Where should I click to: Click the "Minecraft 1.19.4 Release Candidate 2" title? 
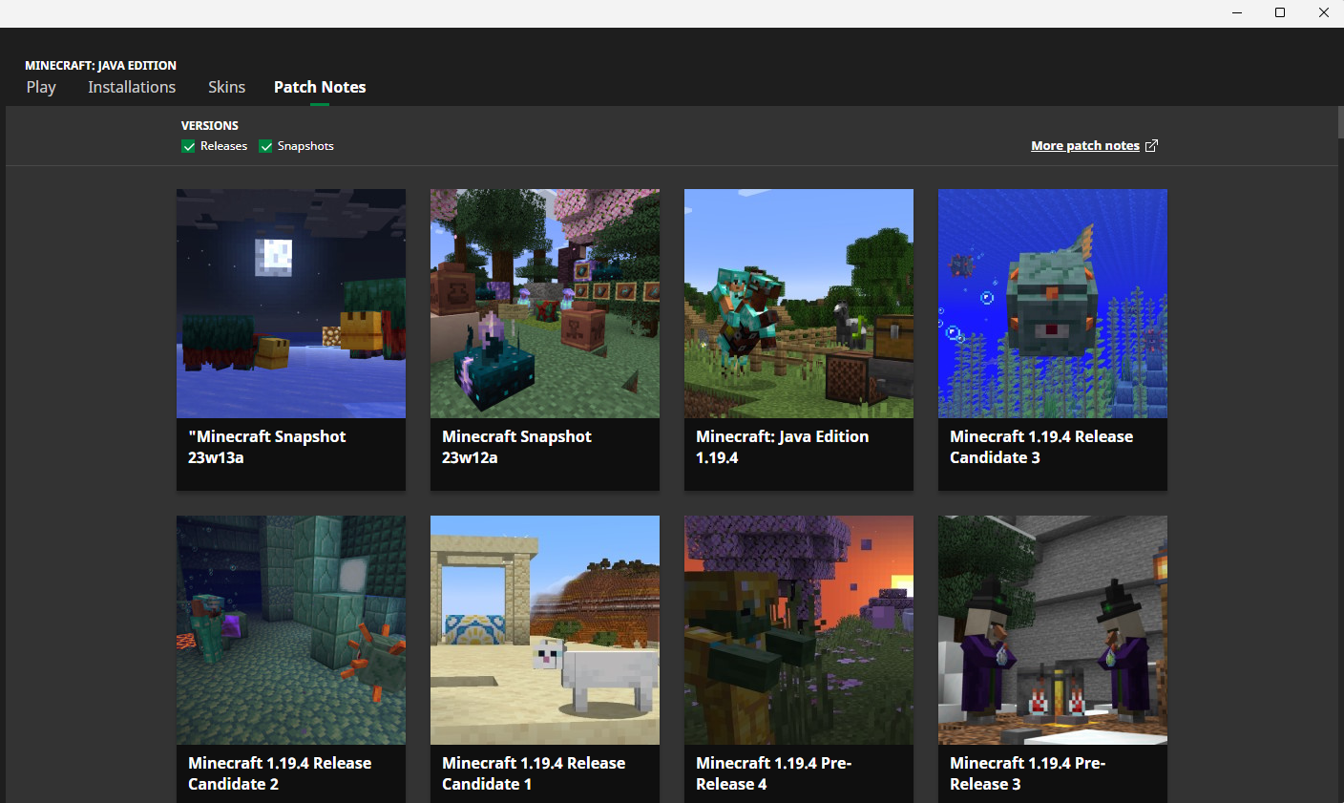(280, 773)
